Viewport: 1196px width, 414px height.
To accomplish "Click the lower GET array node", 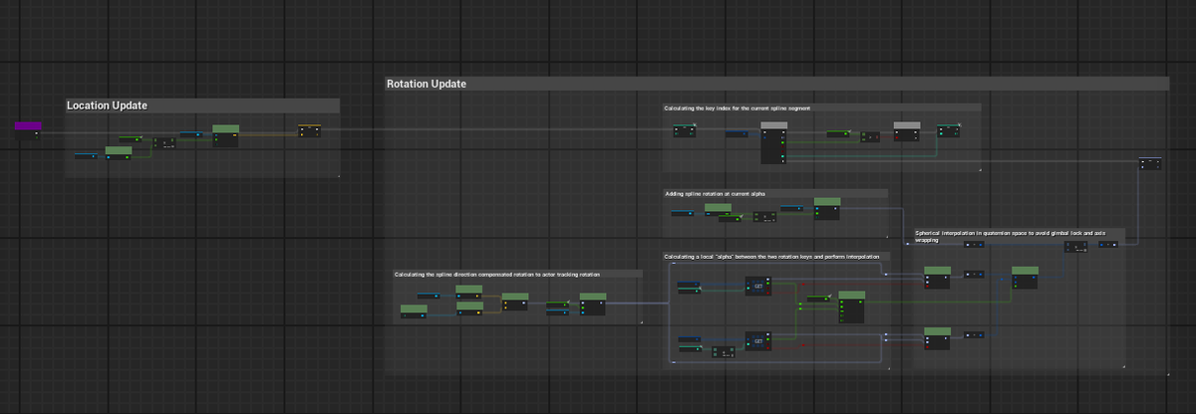I will click(759, 341).
